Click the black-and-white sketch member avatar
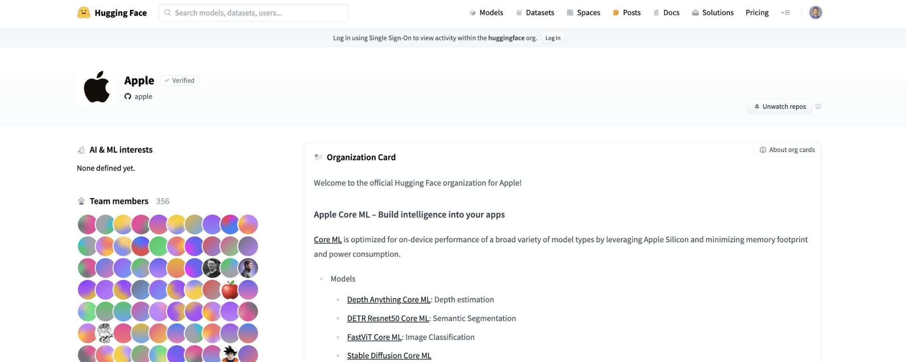Screen dimensions: 906x362 coord(105,333)
